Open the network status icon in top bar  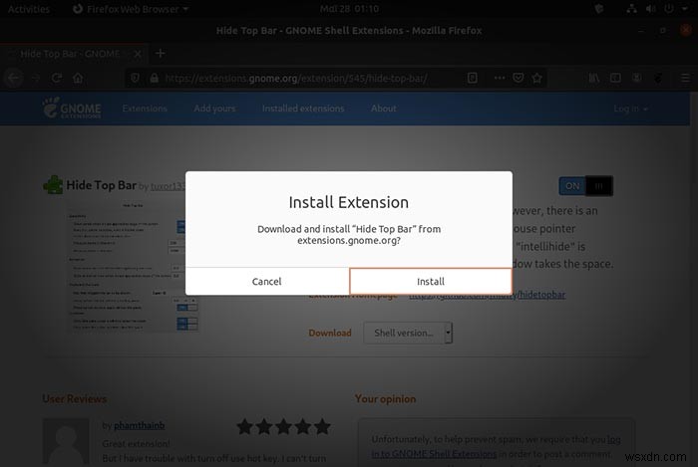pyautogui.click(x=631, y=9)
